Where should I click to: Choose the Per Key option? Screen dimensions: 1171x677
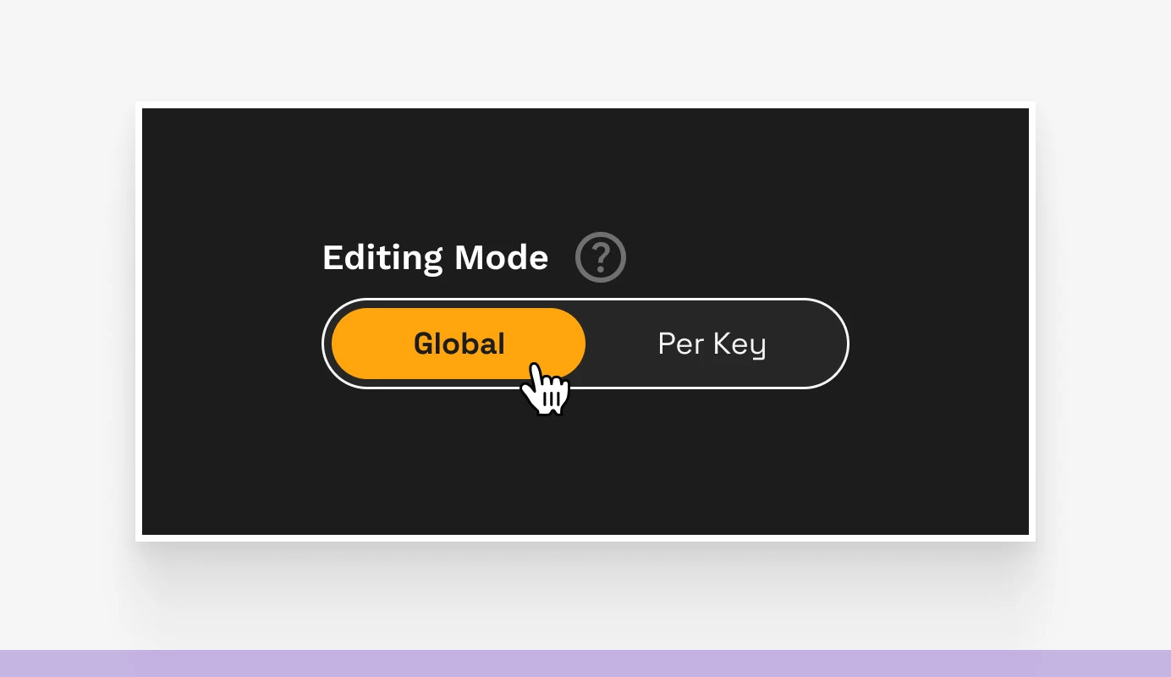[712, 344]
